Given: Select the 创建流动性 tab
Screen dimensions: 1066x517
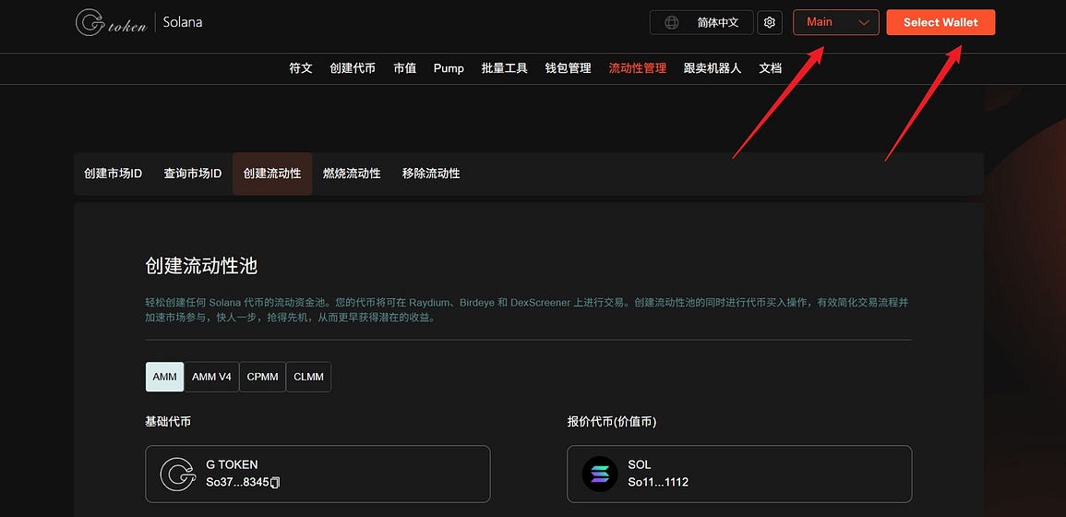Looking at the screenshot, I should pos(272,174).
